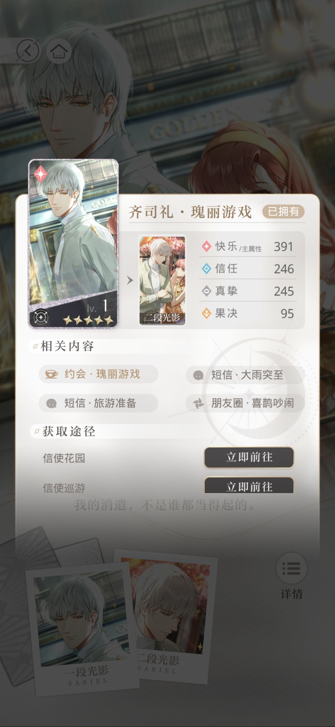Open 朋友圈·喜鹊吵闹 moments post

coord(245,403)
